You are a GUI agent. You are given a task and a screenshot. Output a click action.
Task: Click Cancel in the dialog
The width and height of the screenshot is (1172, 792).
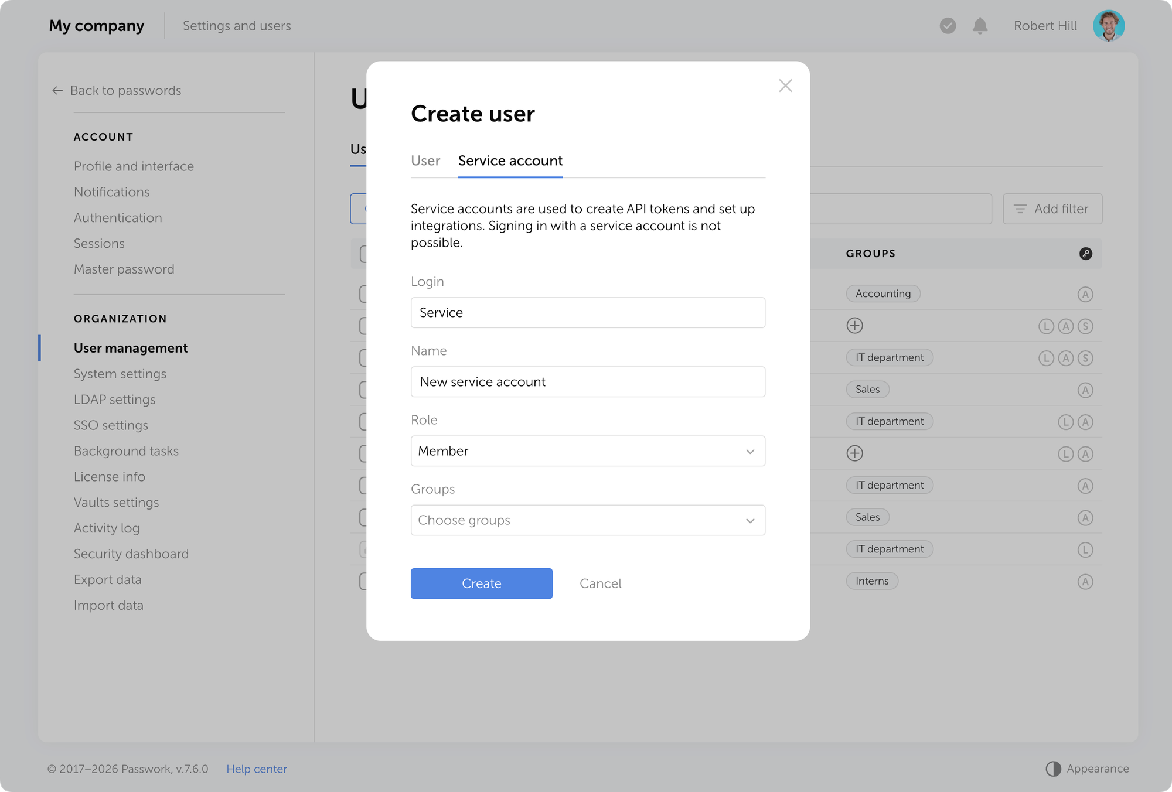pos(600,583)
